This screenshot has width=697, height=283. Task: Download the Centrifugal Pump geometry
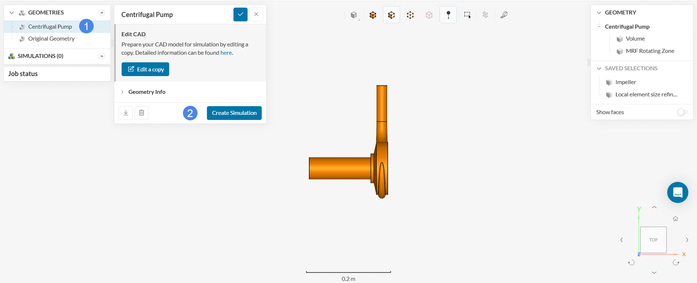[x=126, y=113]
